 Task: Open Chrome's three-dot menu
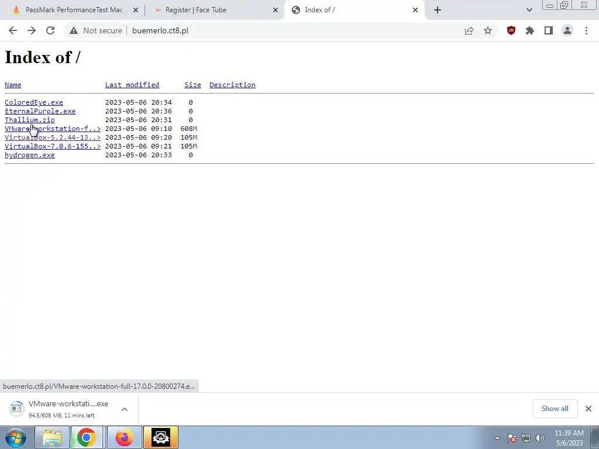tap(586, 30)
